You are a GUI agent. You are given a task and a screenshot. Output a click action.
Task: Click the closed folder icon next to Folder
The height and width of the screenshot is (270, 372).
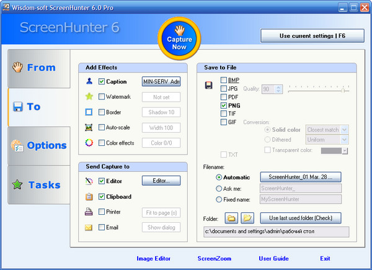coord(231,218)
